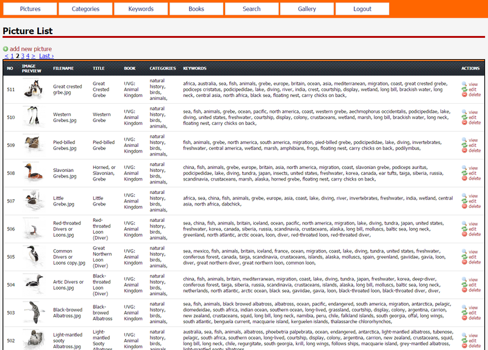488x350 pixels.
Task: Jump to the Last page link
Action: coord(46,56)
